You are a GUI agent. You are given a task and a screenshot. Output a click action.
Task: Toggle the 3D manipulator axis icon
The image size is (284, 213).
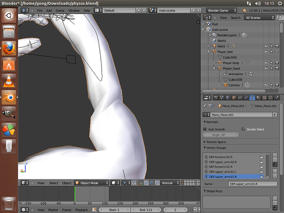click(141, 183)
